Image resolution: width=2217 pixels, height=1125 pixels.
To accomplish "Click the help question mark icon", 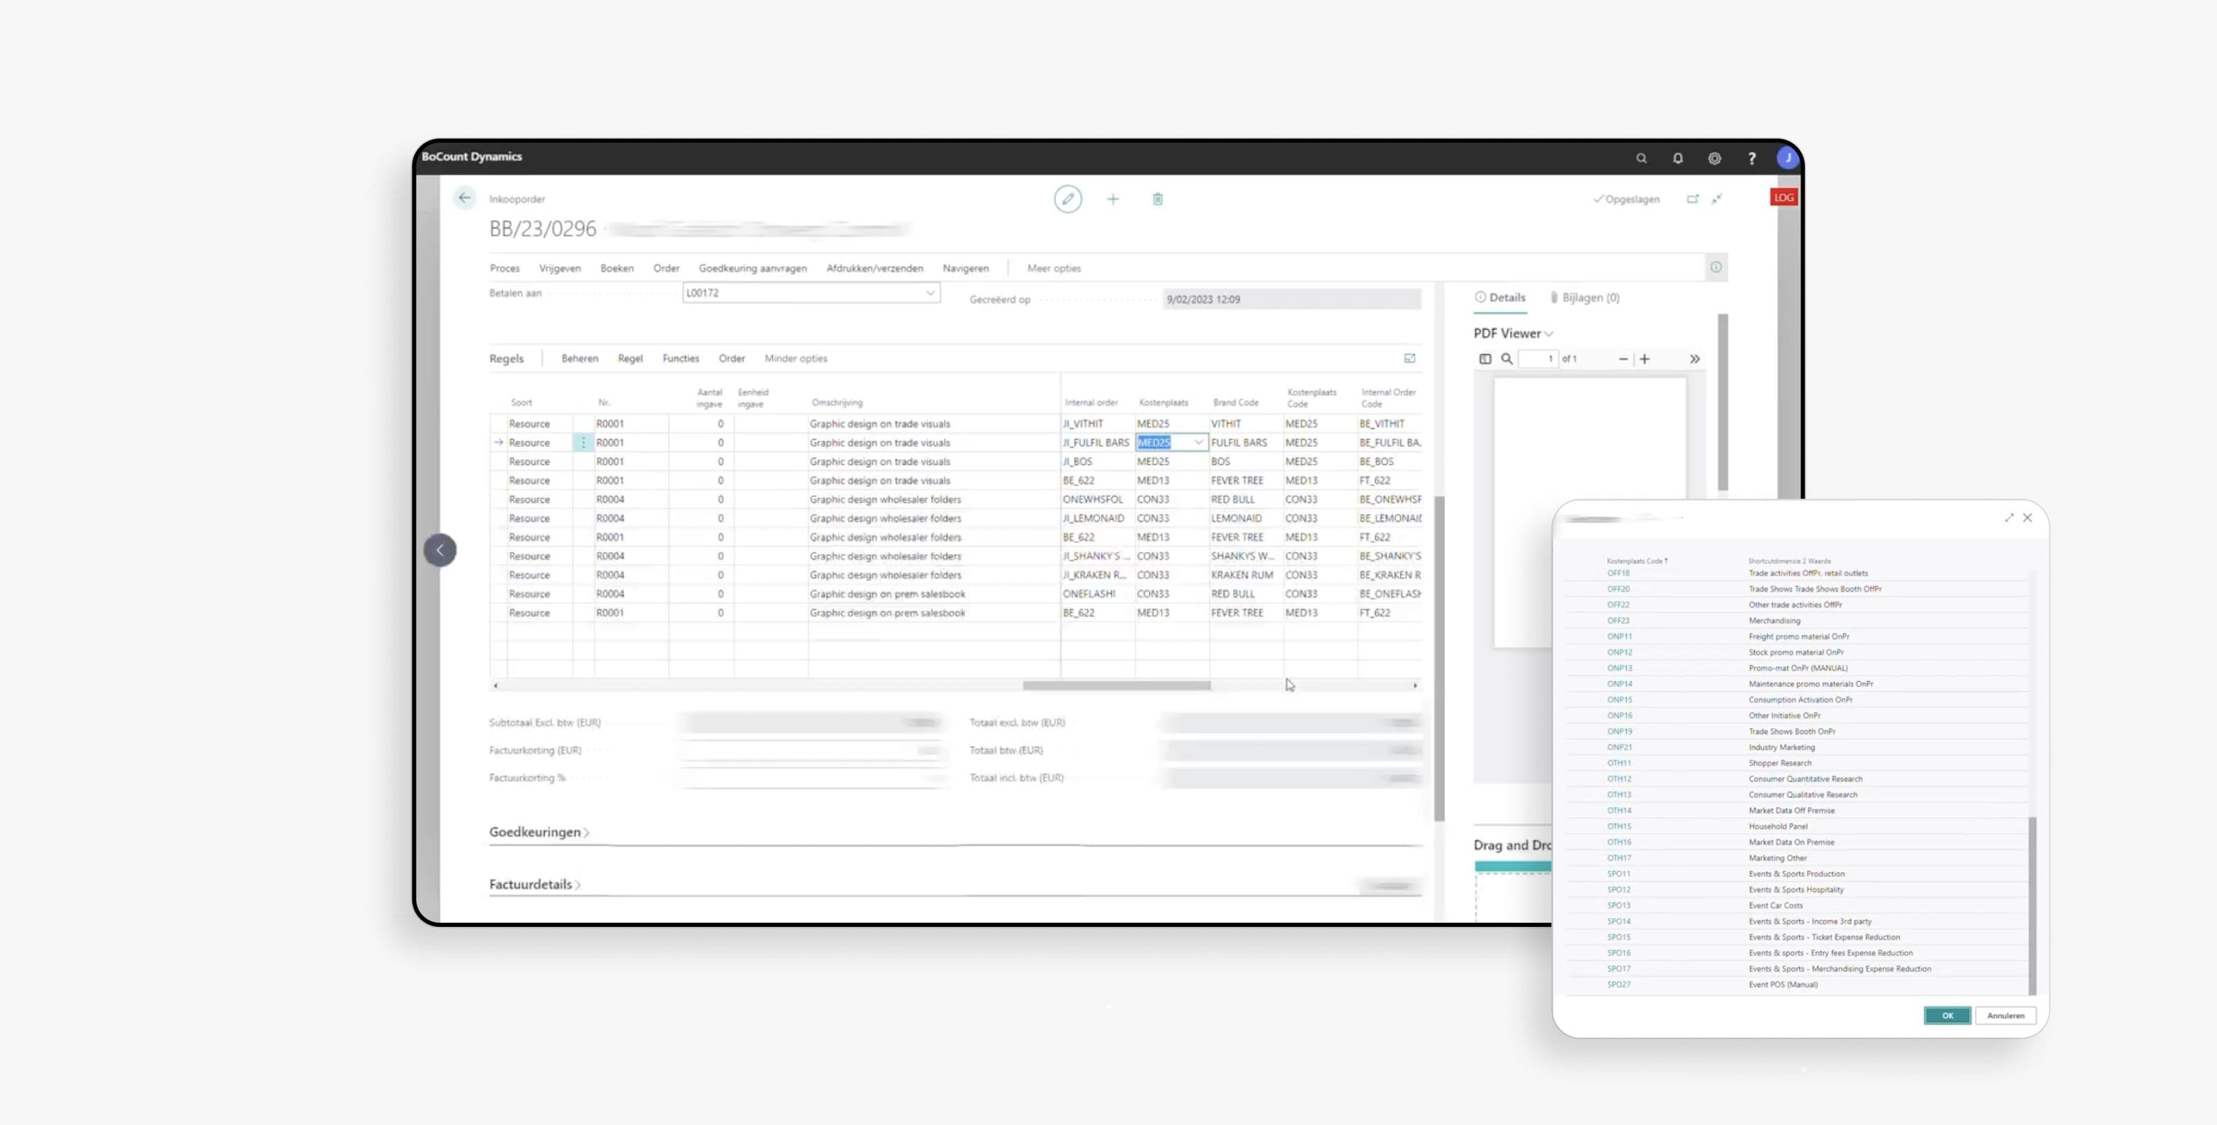I will (x=1751, y=159).
